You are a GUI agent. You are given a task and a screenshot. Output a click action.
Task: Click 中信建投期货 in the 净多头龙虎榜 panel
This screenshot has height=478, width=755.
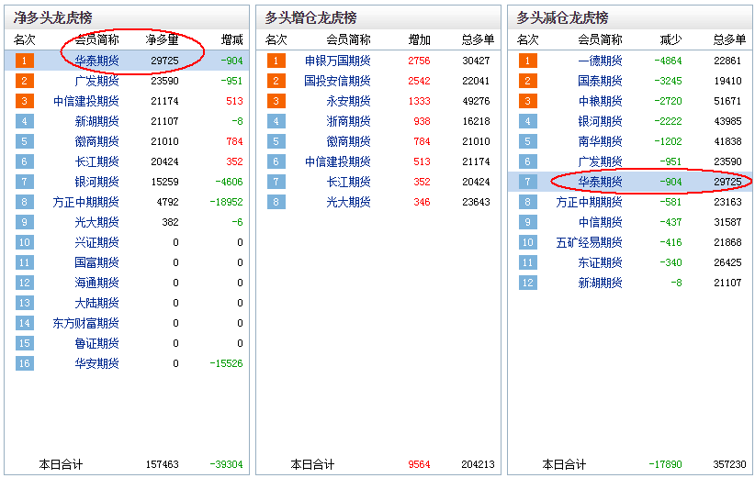[x=85, y=101]
